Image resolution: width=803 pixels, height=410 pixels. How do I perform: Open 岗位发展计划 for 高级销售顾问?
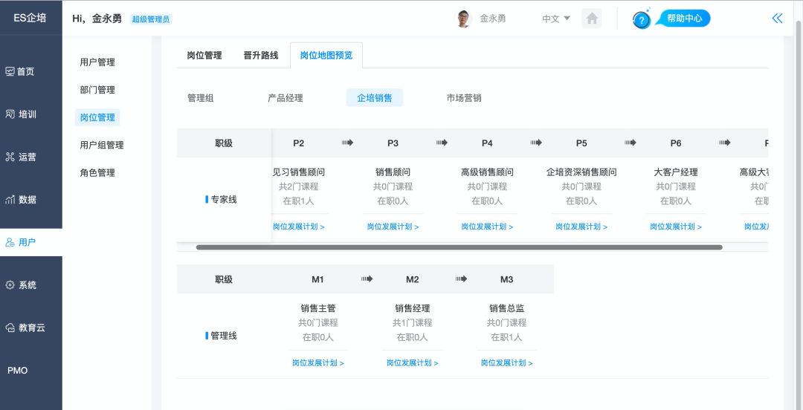coord(487,227)
